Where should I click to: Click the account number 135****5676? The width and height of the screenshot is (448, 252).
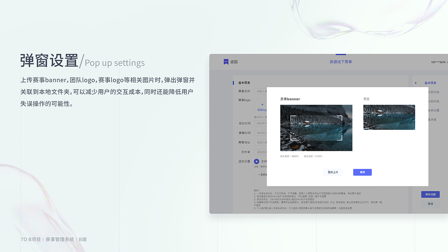click(x=438, y=62)
